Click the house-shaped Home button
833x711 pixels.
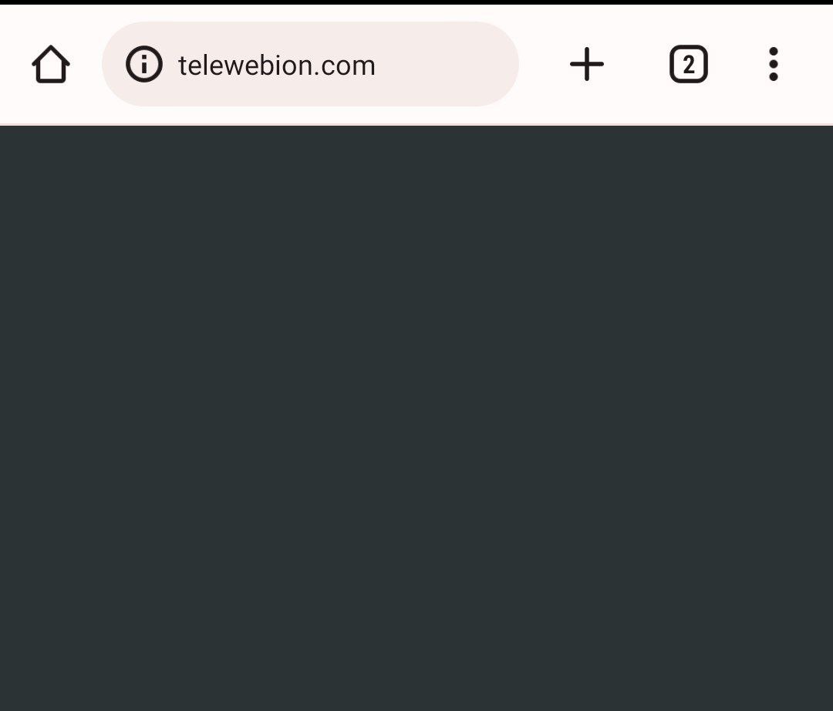[x=51, y=64]
